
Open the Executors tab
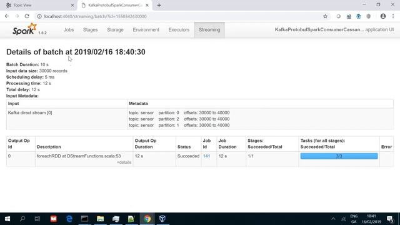(x=179, y=30)
